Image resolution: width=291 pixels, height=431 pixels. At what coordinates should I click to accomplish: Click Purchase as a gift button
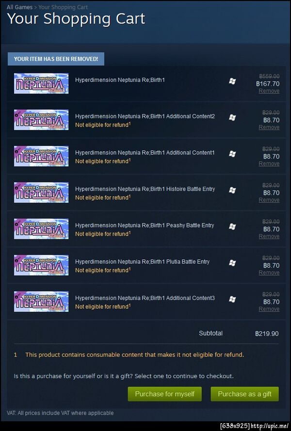click(x=245, y=394)
